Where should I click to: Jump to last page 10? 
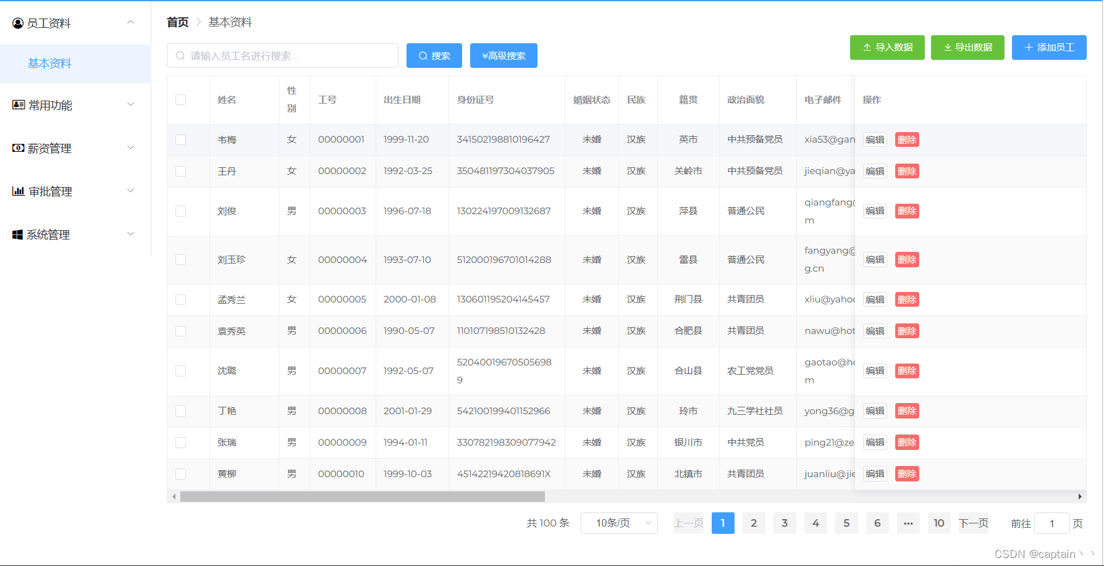click(939, 523)
